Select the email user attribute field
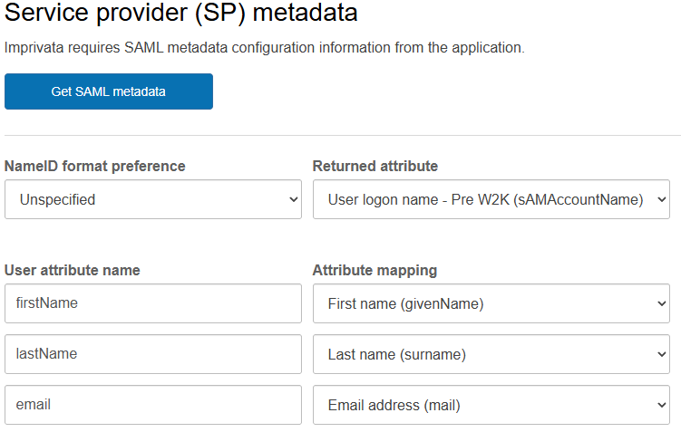 pyautogui.click(x=153, y=405)
